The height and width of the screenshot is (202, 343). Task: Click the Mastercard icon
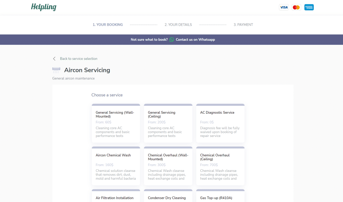click(x=296, y=7)
